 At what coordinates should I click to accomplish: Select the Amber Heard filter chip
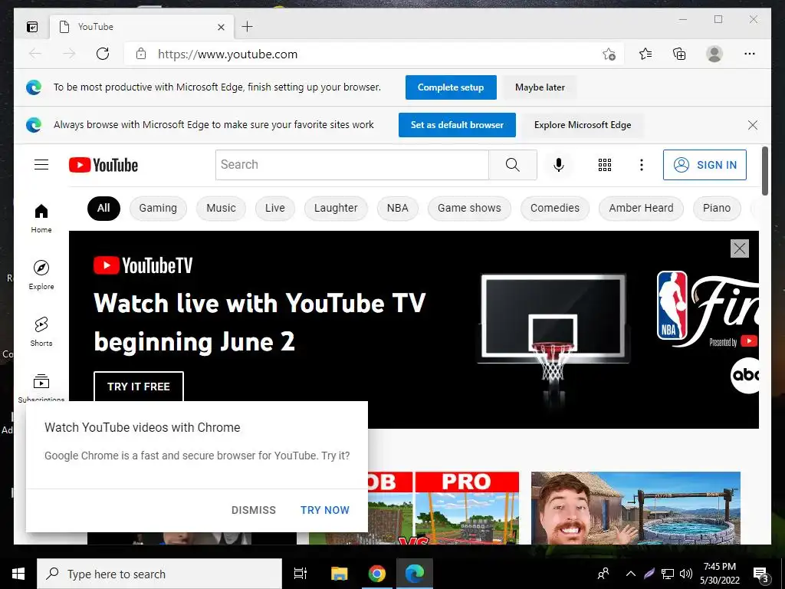pos(641,209)
